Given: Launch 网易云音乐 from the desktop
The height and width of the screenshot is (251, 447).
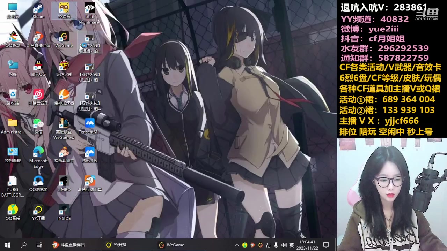Looking at the screenshot, I should tap(38, 97).
